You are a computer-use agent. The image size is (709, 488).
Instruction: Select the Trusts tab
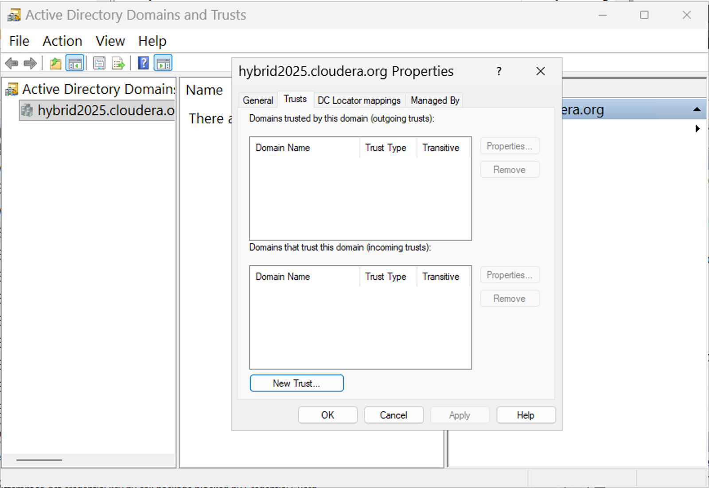295,99
